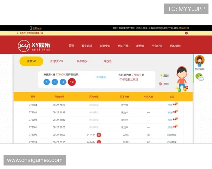212x169 pixels.
Task: Click issue number 778000 in the table
Action: tap(33, 135)
